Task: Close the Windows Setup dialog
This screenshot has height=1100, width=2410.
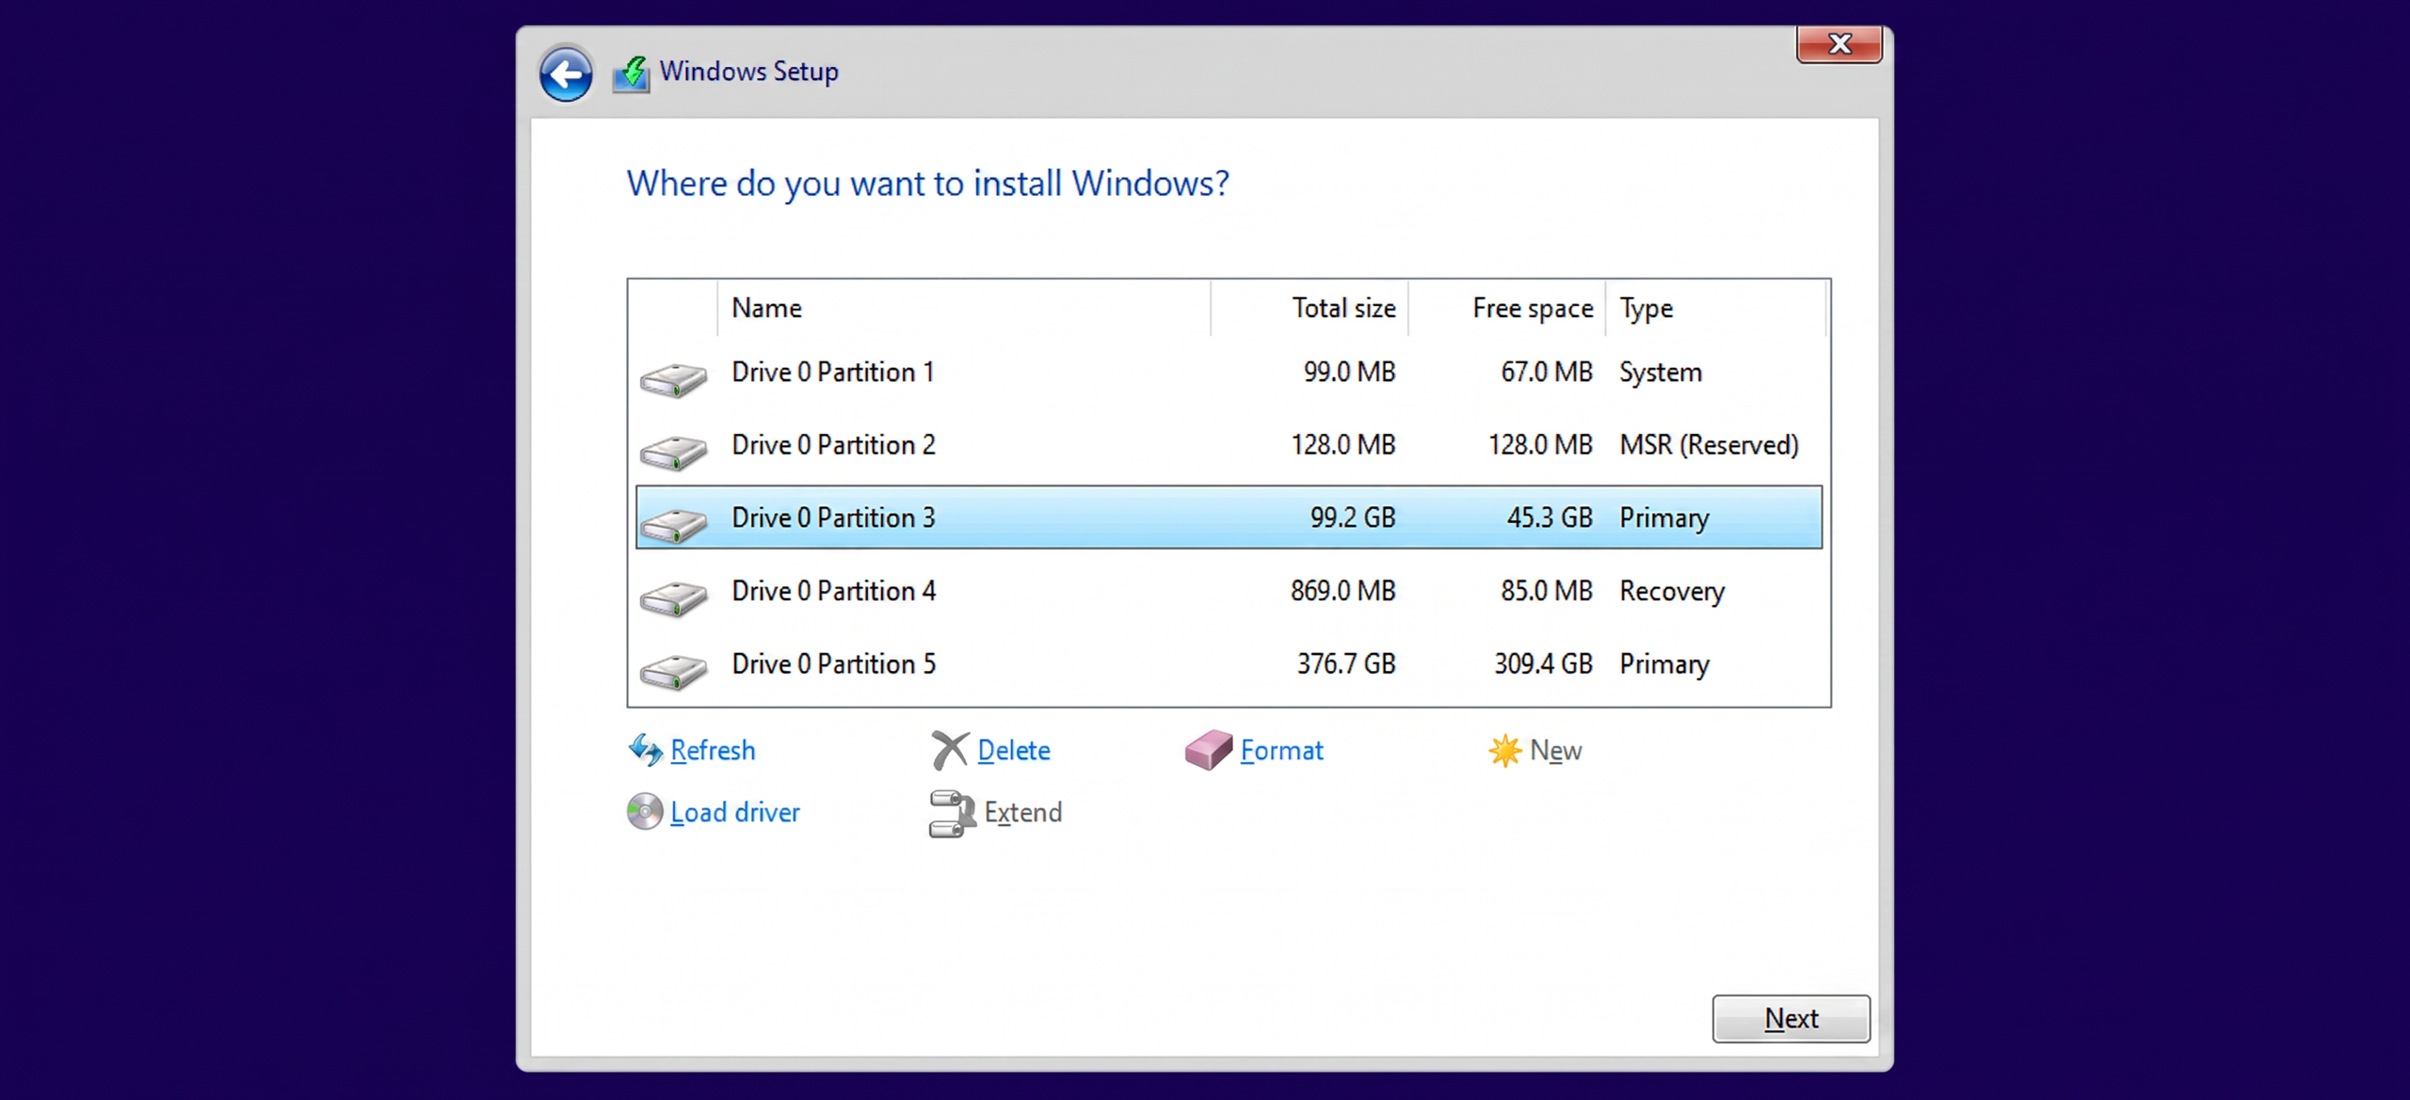Action: 1840,44
